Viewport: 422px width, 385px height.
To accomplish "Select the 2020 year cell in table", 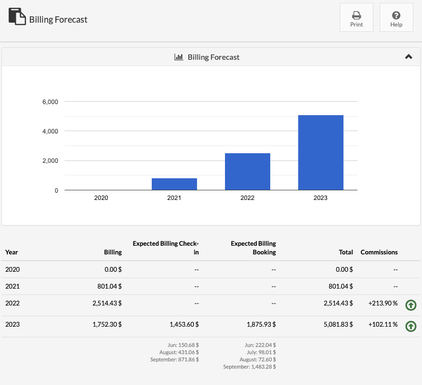I will pos(13,269).
